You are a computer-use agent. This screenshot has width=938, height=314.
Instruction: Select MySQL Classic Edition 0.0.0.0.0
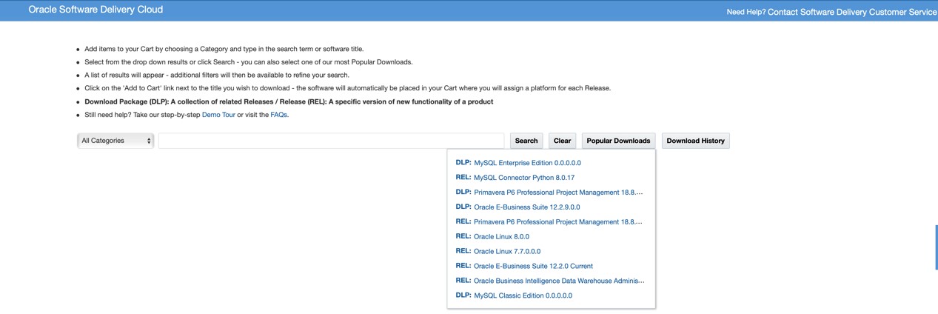(x=523, y=296)
